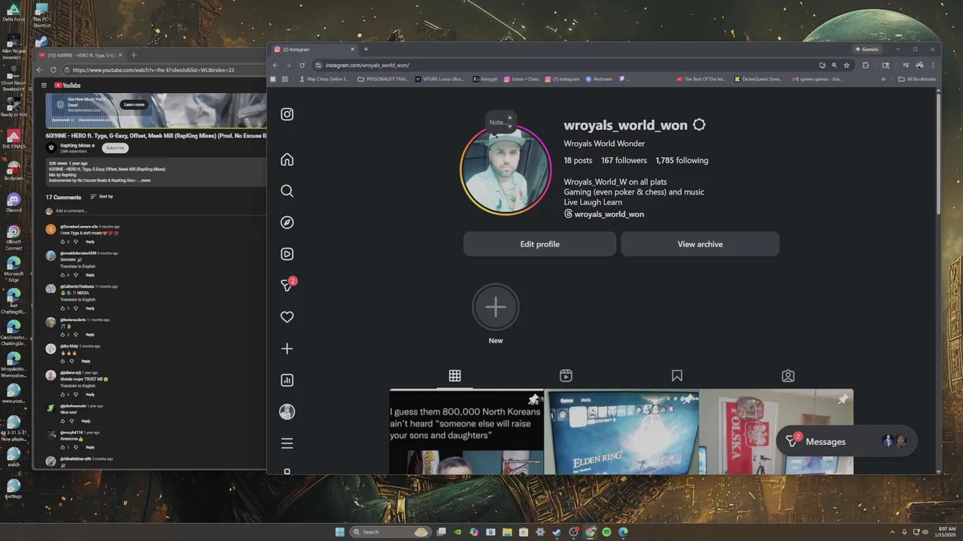This screenshot has height=541, width=963.
Task: Subscribe to RapKing Mixes channel
Action: click(x=115, y=148)
